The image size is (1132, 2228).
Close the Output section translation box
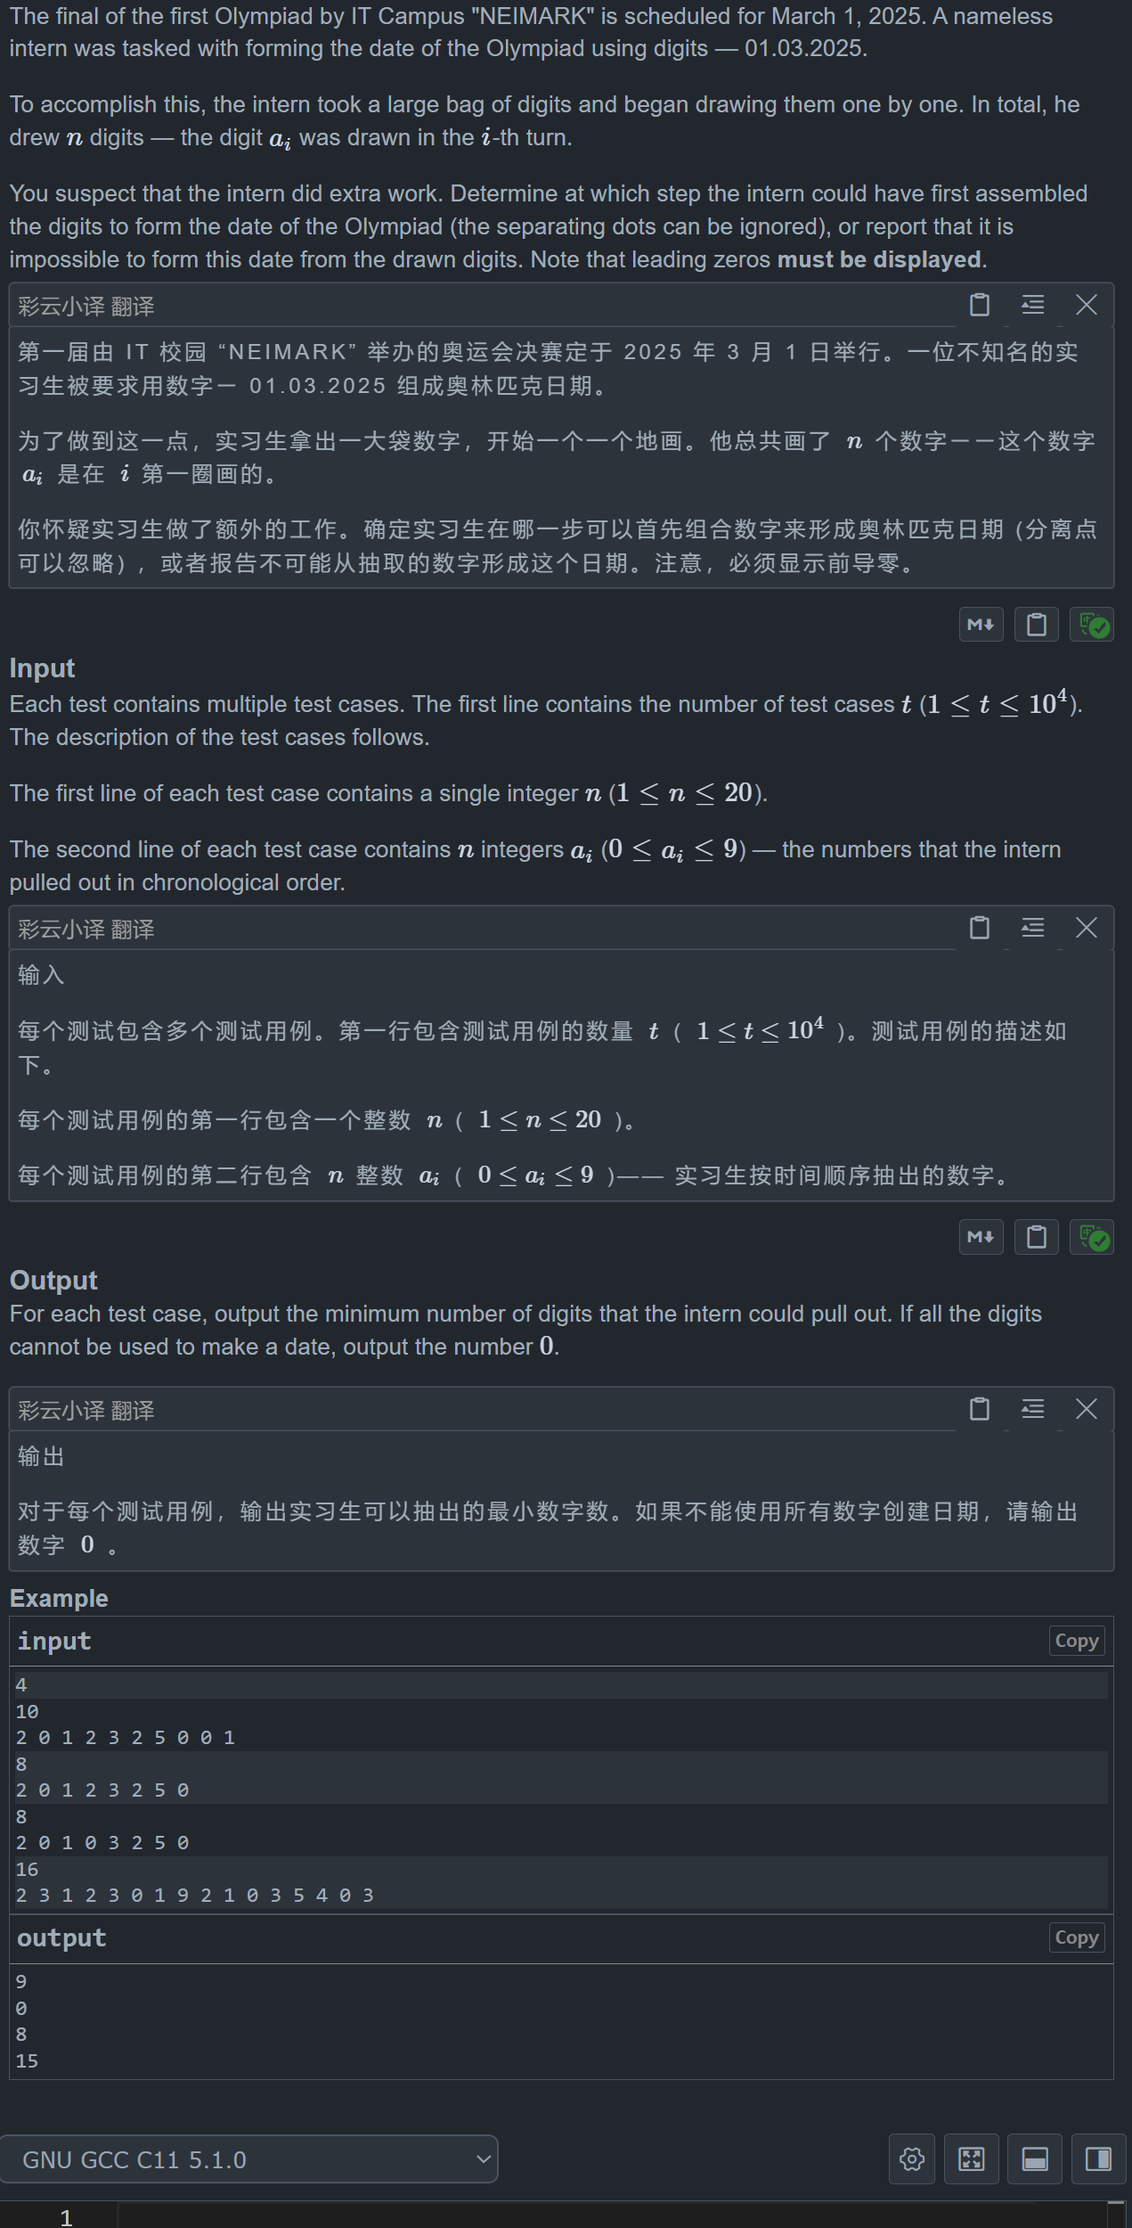[1087, 1409]
